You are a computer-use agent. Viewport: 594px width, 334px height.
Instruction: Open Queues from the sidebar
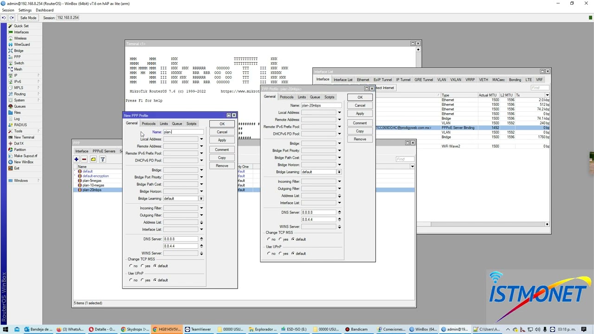pos(19,106)
